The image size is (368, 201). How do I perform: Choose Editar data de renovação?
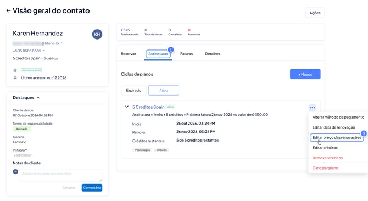point(333,127)
